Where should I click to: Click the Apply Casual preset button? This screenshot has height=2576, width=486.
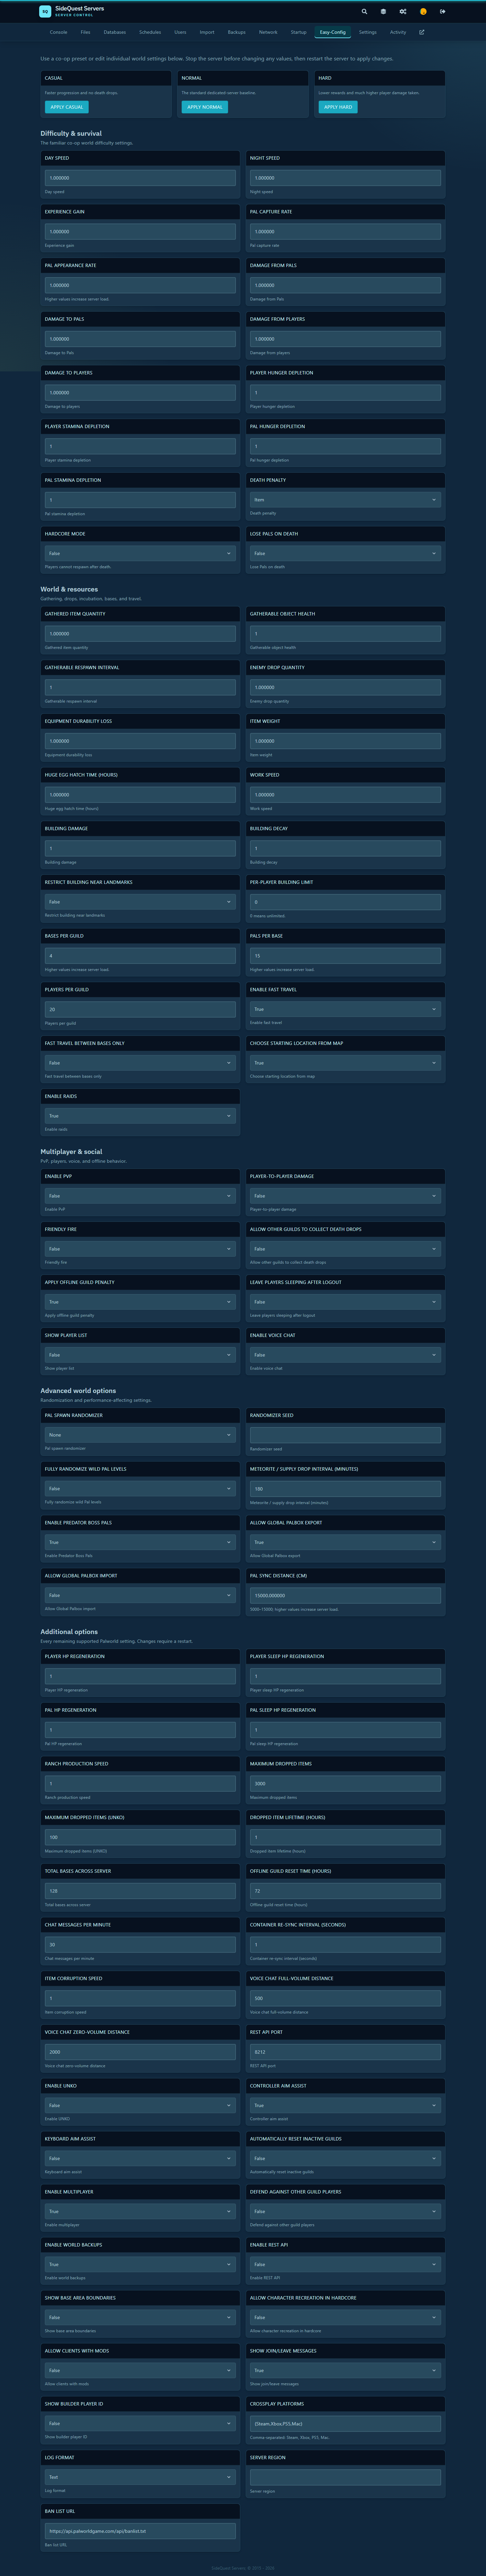67,107
